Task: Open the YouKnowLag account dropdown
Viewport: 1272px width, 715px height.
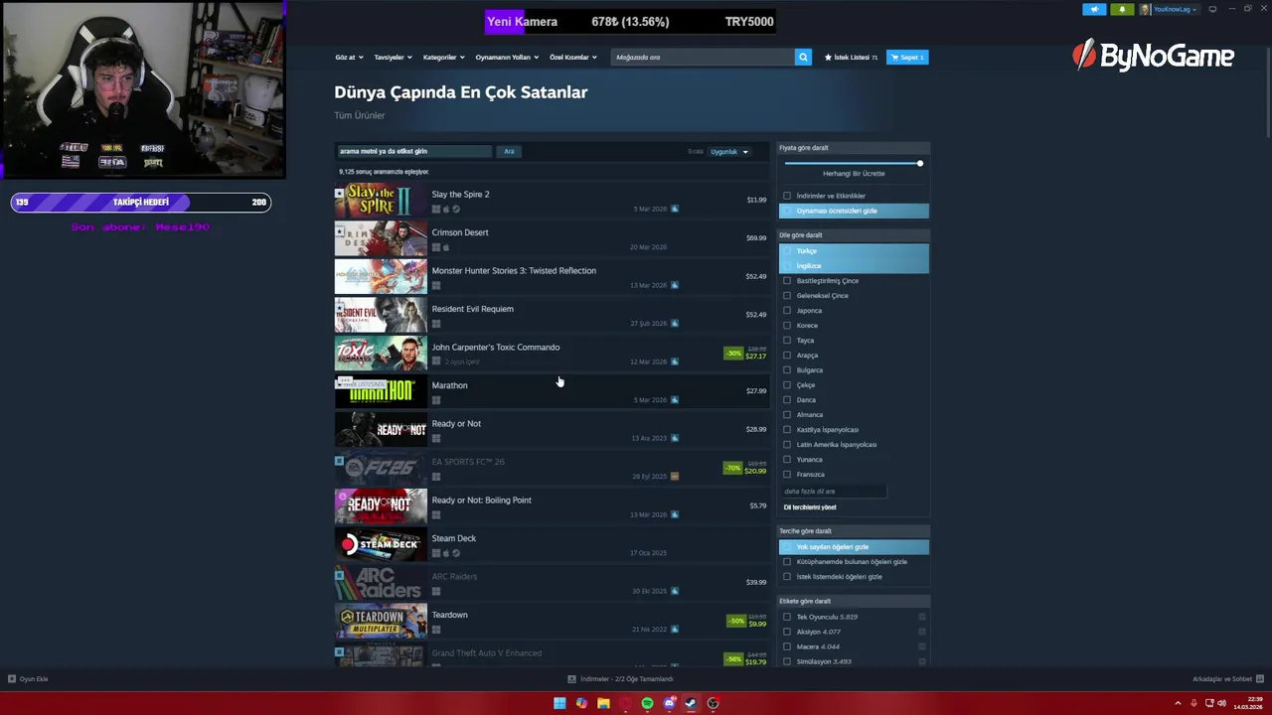Action: pos(1169,9)
